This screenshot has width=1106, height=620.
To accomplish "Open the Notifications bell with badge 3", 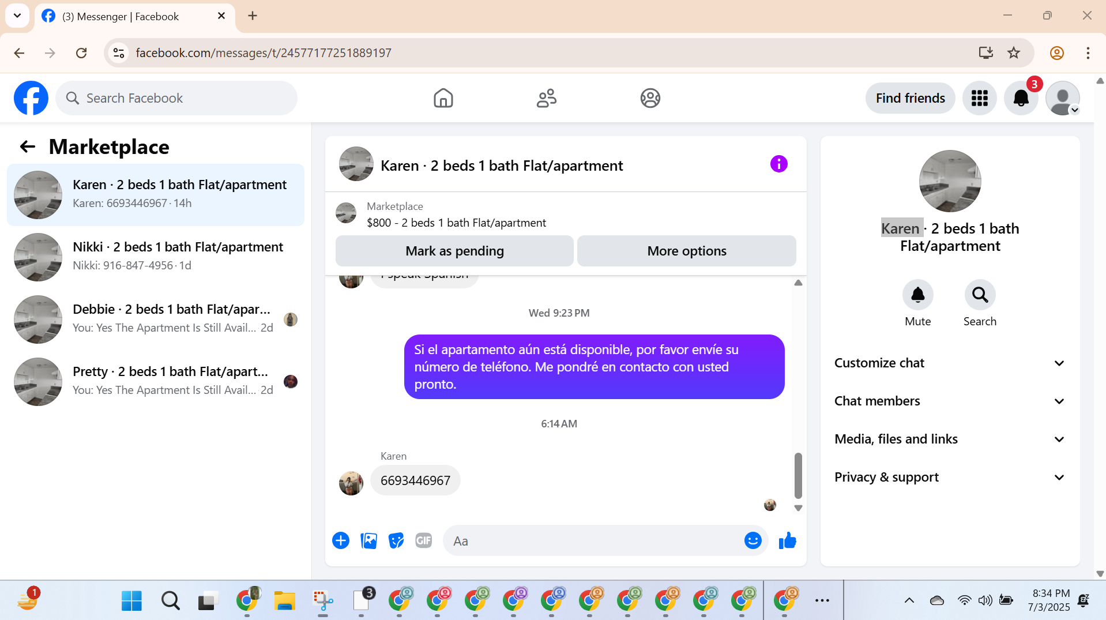I will (1021, 98).
